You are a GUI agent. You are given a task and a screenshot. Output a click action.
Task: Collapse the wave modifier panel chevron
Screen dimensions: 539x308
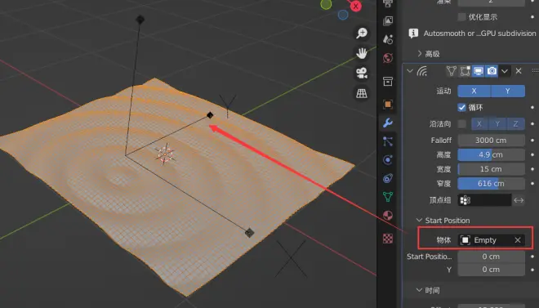pyautogui.click(x=410, y=71)
